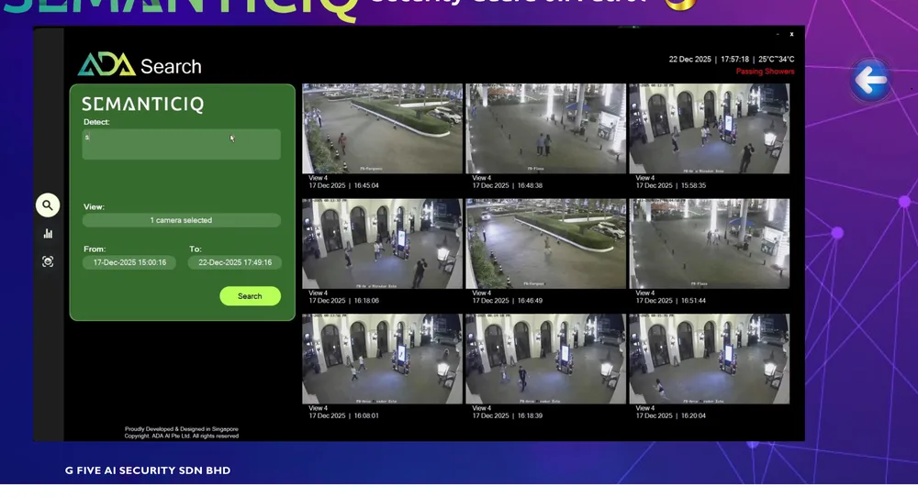The width and height of the screenshot is (918, 498).
Task: Open the face recognition sidebar icon
Action: 48,261
